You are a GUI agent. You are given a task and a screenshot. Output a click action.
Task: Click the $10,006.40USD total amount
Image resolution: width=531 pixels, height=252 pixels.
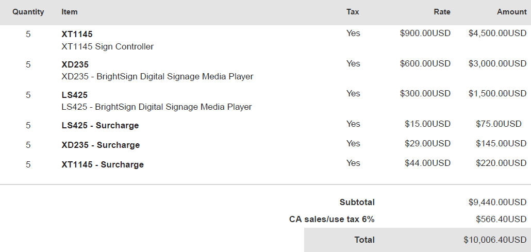coord(494,240)
